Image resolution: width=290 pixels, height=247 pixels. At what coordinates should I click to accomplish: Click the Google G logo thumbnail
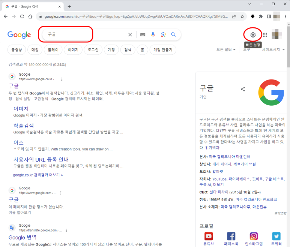coord(271,92)
